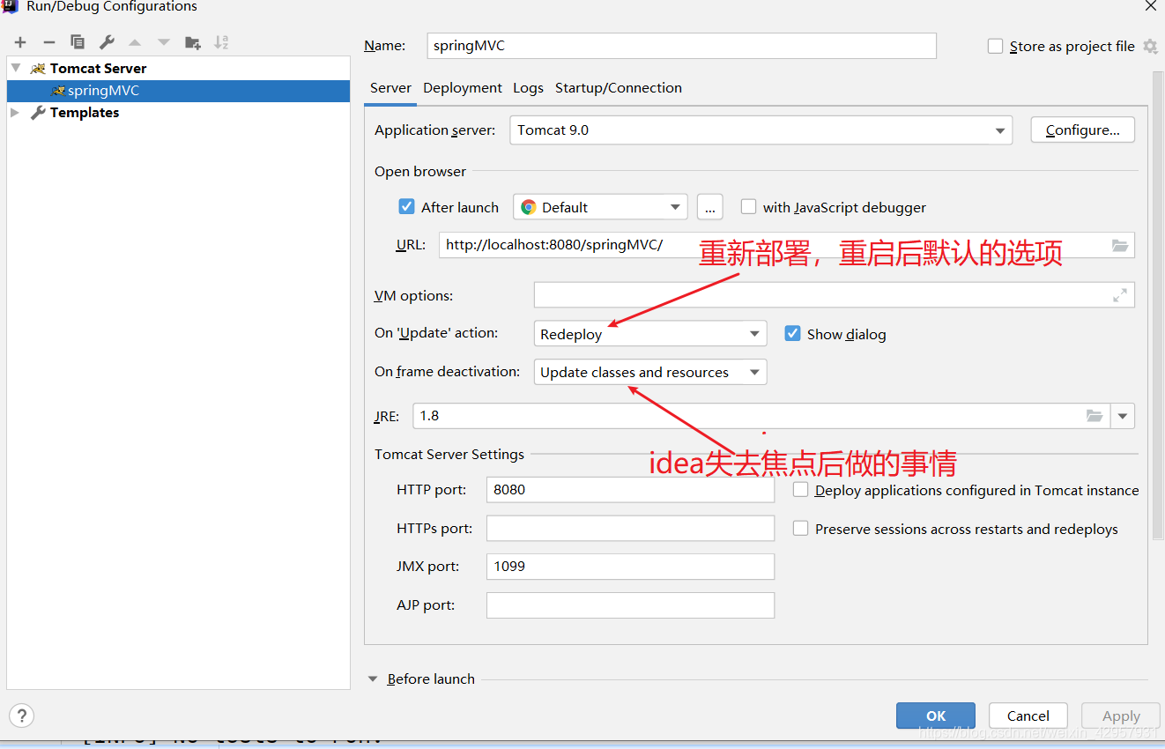The width and height of the screenshot is (1165, 749).
Task: Switch to the Deployment tab
Action: (x=463, y=88)
